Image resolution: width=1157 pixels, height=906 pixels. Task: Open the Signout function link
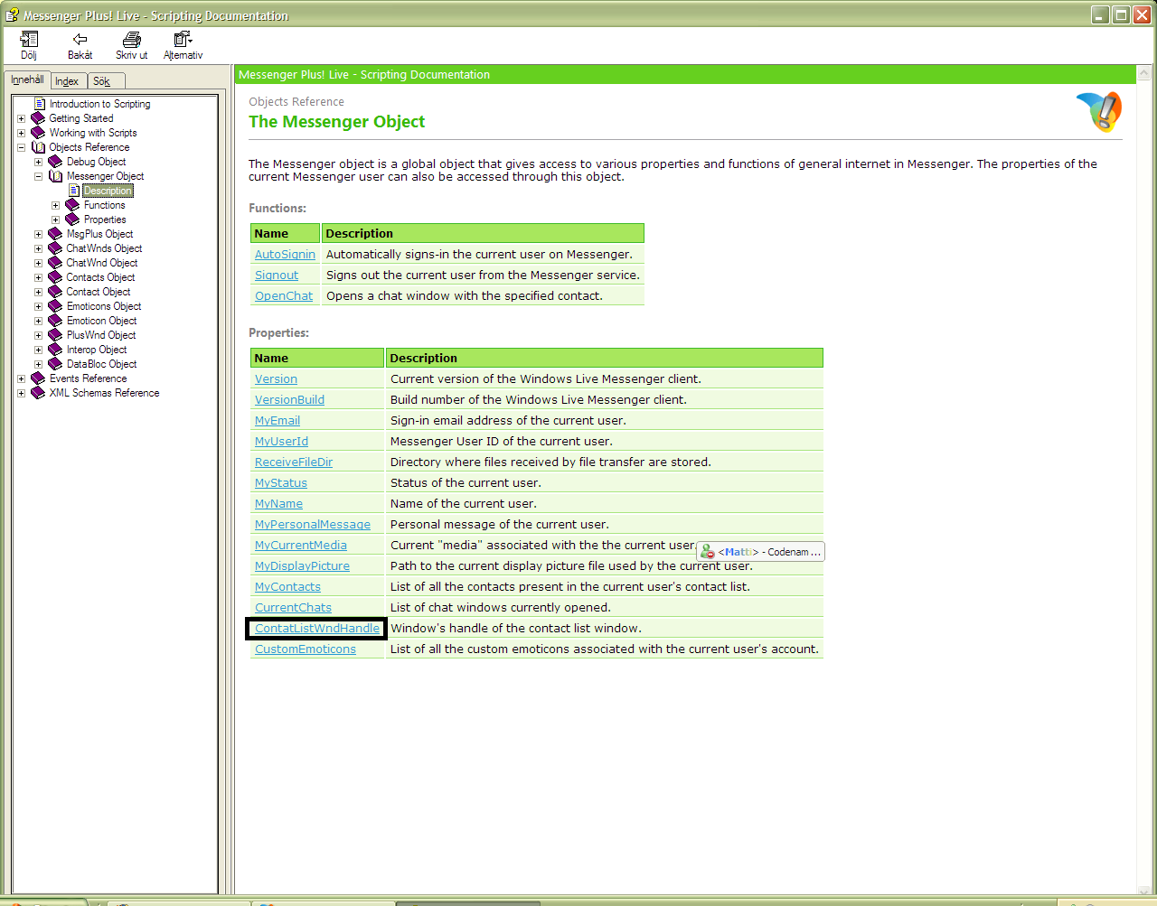click(x=277, y=276)
